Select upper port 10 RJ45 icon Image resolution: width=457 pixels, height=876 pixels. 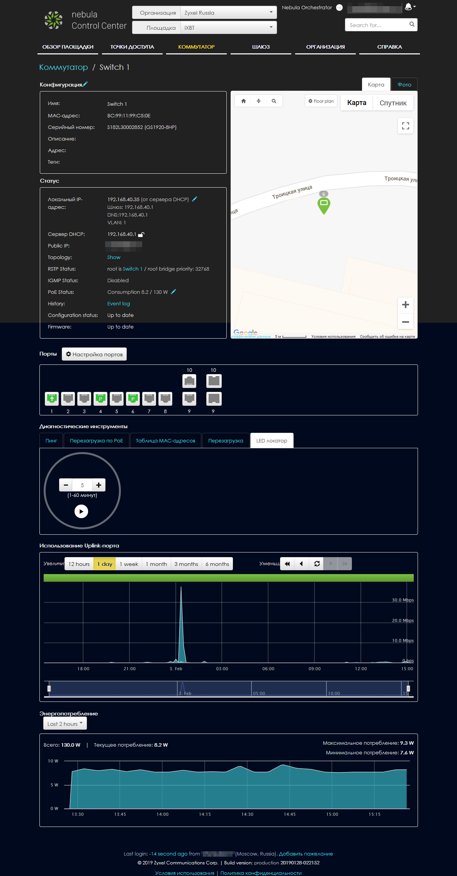189,381
